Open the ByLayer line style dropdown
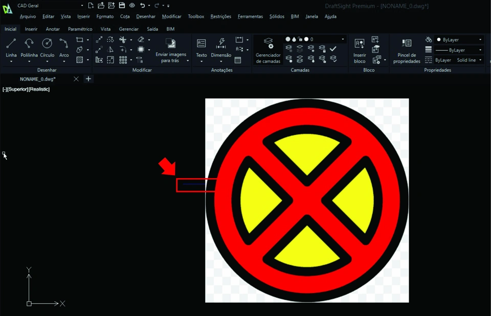The height and width of the screenshot is (316, 491). [459, 50]
